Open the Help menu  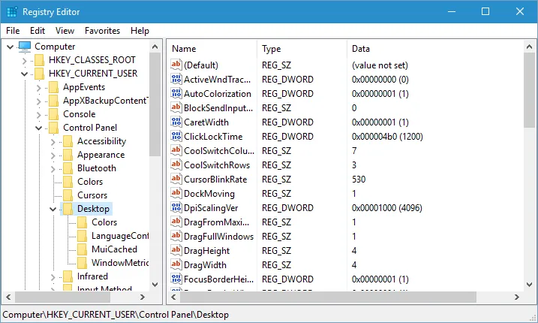tap(140, 31)
